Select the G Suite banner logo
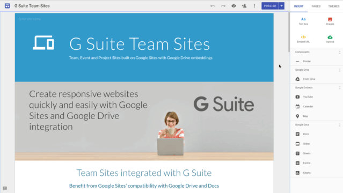 pos(224,104)
